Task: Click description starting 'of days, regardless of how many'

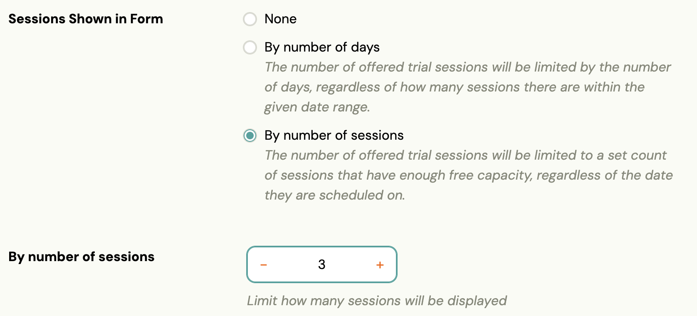Action: [454, 87]
